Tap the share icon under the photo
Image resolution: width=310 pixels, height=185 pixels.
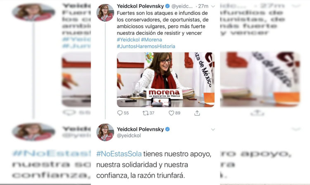[x=197, y=113]
